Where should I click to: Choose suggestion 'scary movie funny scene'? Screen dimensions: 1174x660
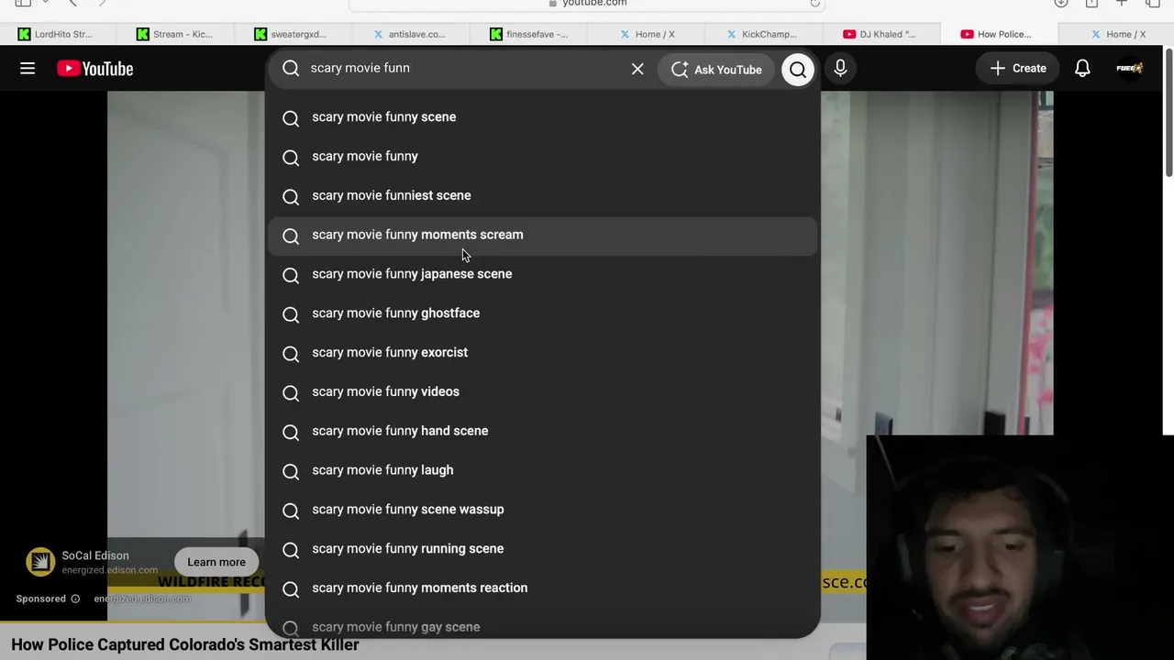click(x=543, y=117)
